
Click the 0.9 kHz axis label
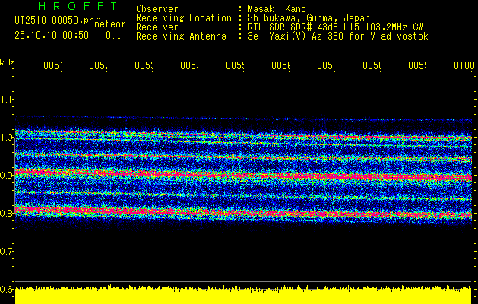click(x=7, y=176)
